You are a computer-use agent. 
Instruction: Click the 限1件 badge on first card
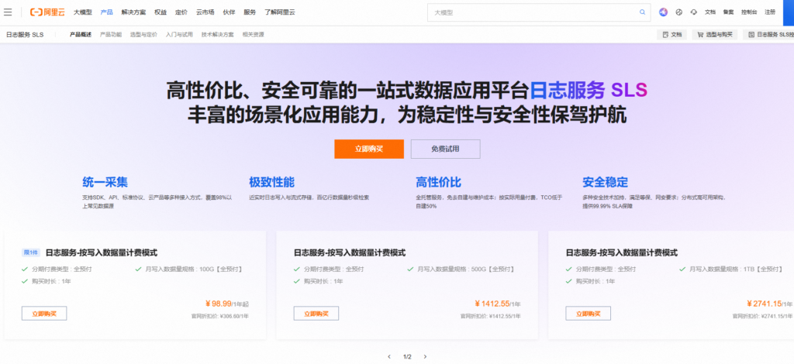pos(31,252)
